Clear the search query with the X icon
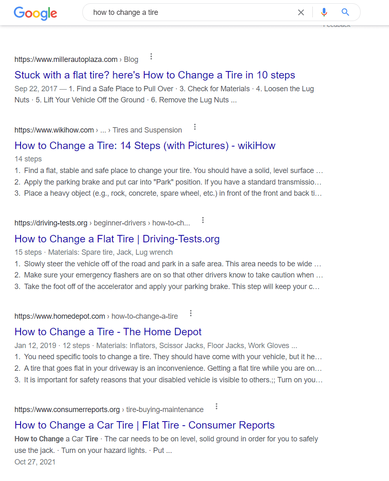The width and height of the screenshot is (389, 481). click(301, 12)
